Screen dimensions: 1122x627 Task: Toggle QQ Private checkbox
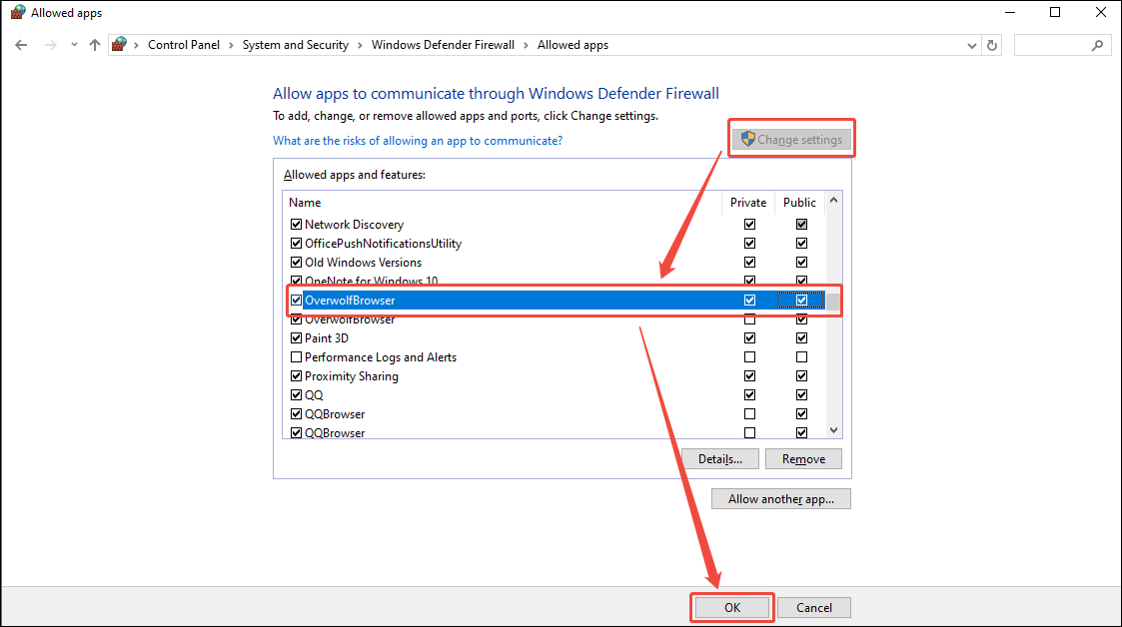point(750,394)
